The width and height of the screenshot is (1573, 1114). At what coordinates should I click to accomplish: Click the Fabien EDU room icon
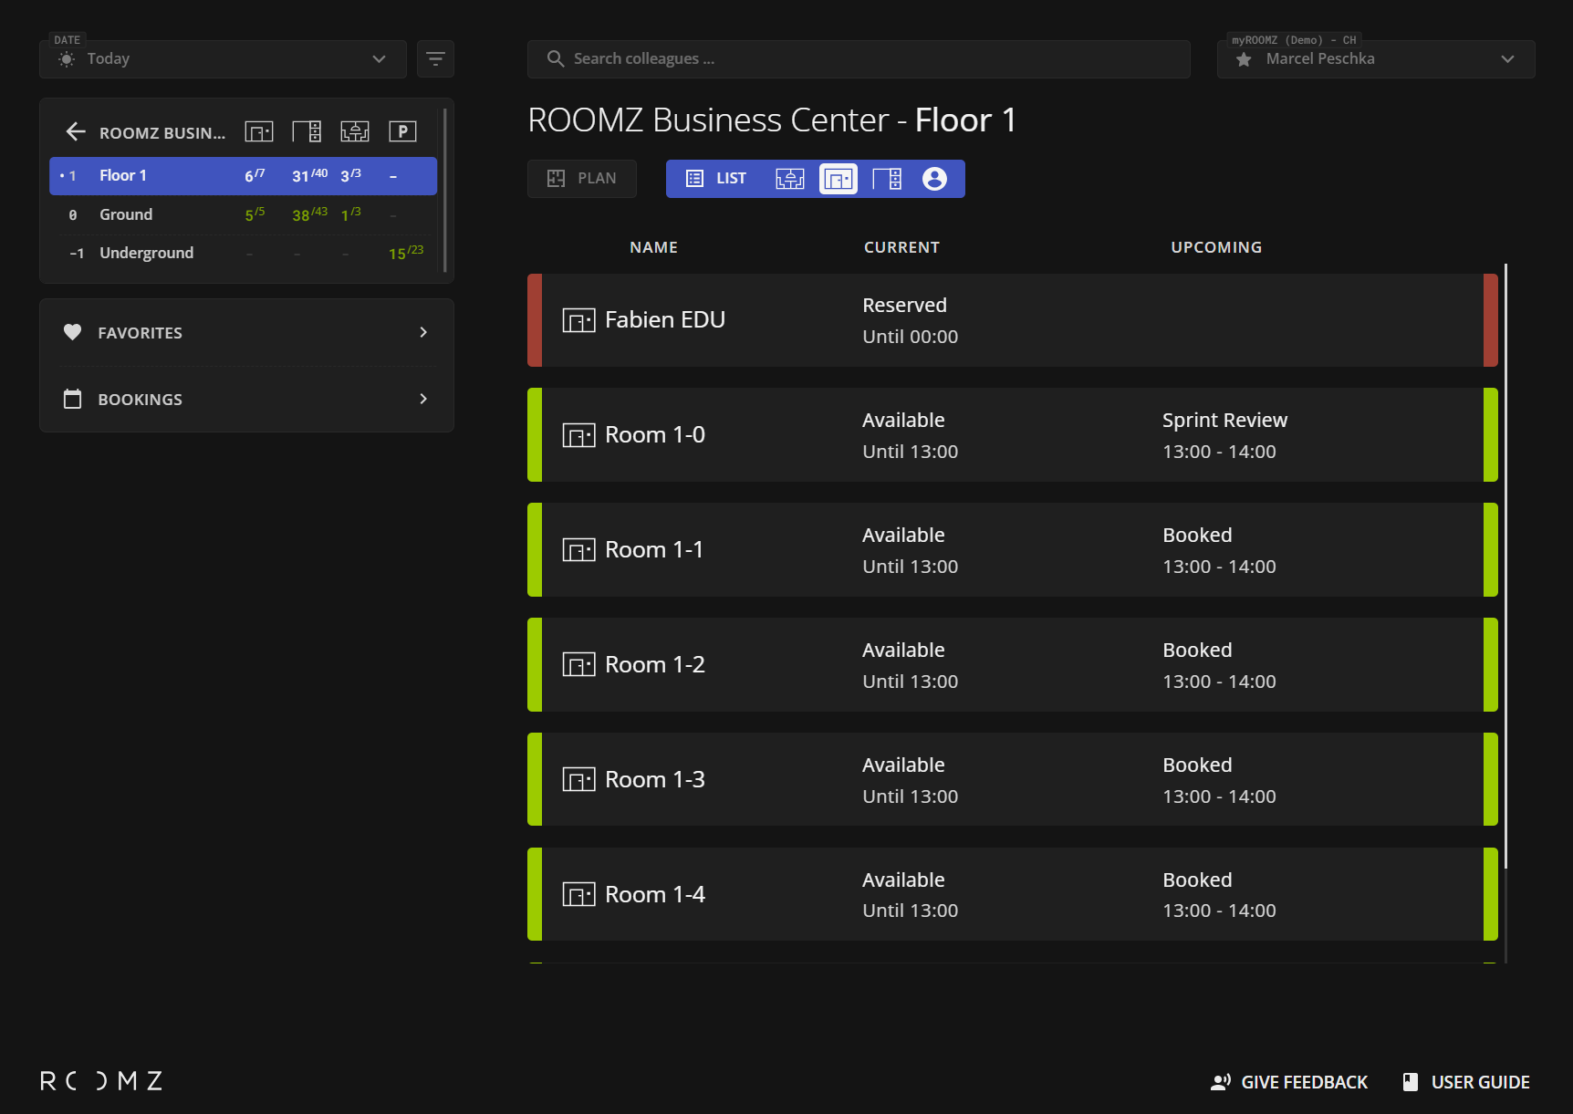578,320
